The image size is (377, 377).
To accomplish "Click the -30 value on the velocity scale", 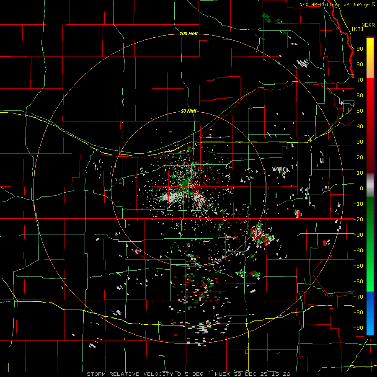I will point(358,235).
